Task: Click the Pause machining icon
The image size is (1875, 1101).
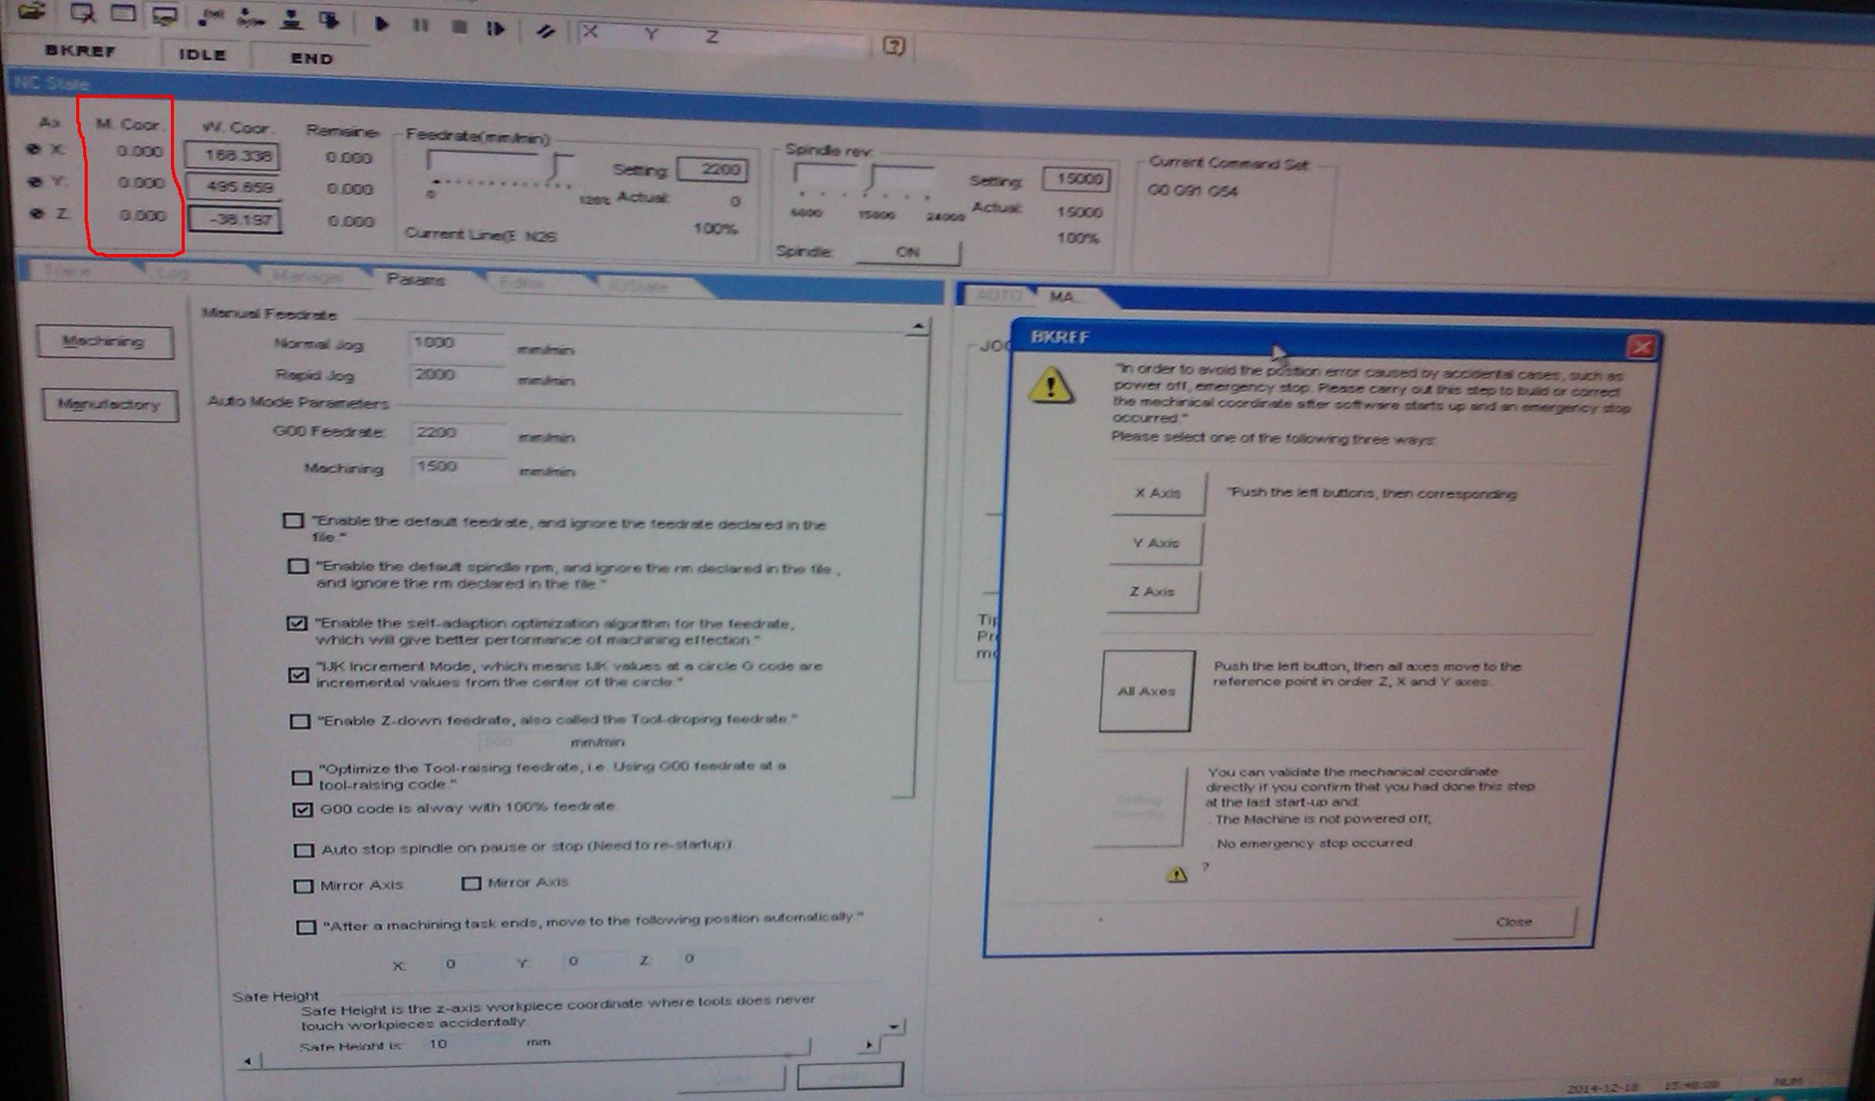Action: pyautogui.click(x=420, y=25)
